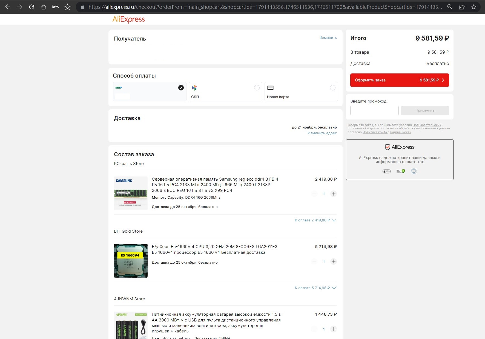The width and height of the screenshot is (485, 339).
Task: Increase lithium battery quantity with plus
Action: tap(334, 329)
